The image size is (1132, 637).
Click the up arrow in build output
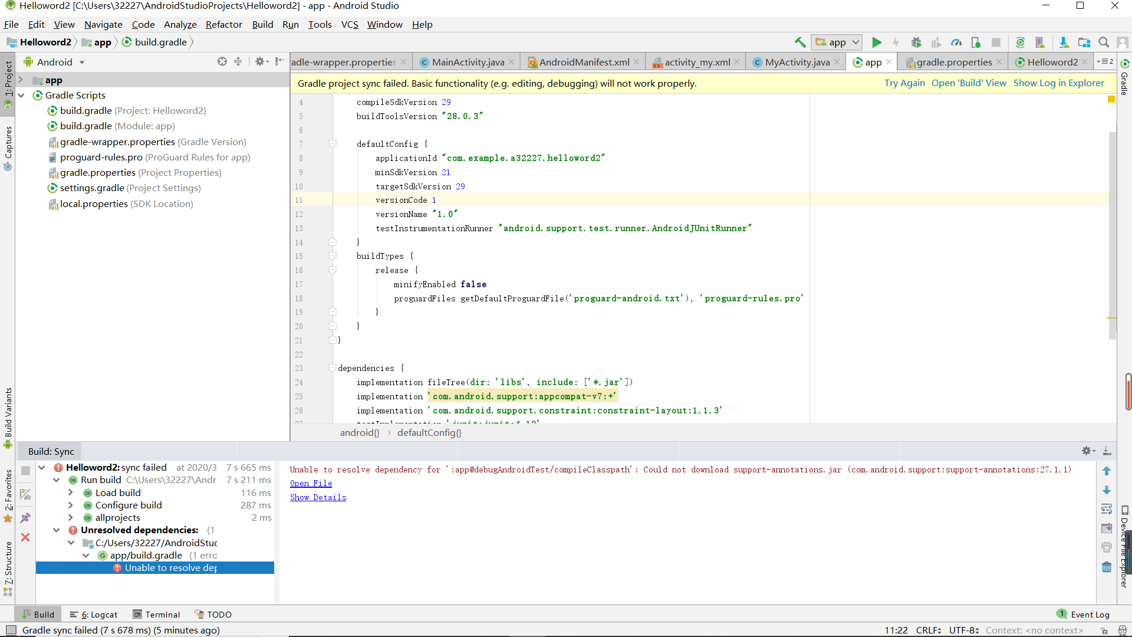pos(1107,471)
